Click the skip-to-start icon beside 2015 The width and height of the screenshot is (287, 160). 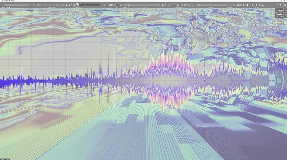point(108,5)
